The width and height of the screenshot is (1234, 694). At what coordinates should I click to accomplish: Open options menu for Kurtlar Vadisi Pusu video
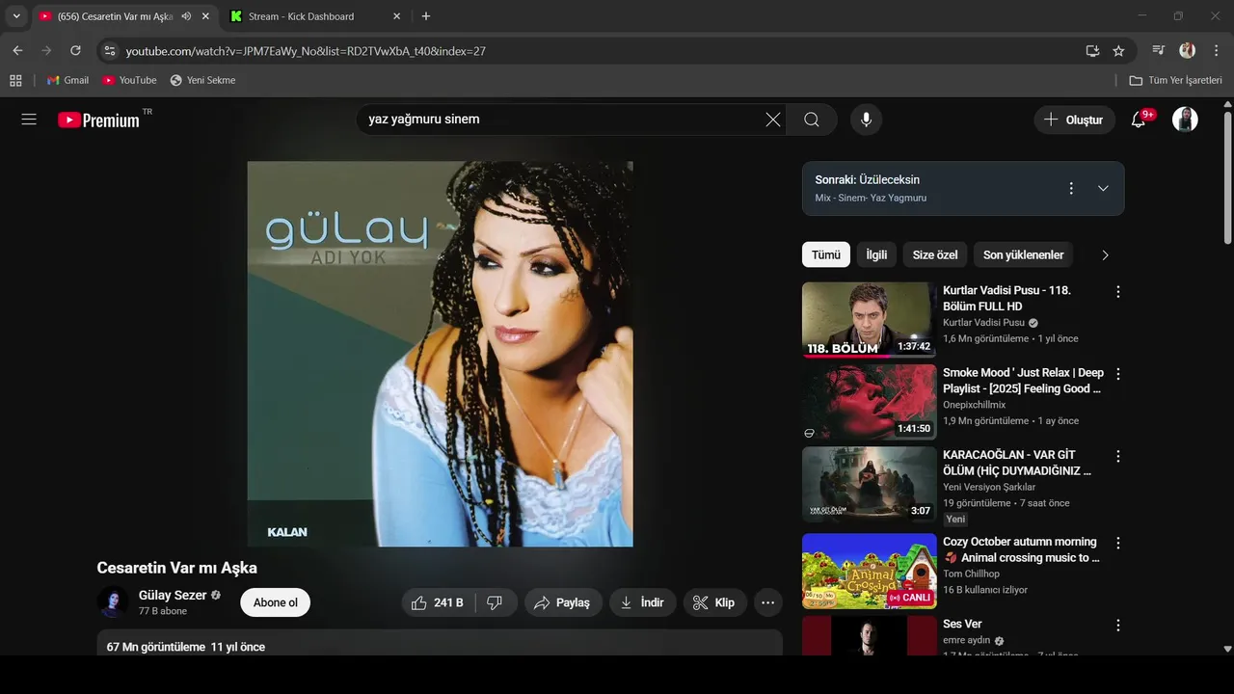click(1118, 291)
